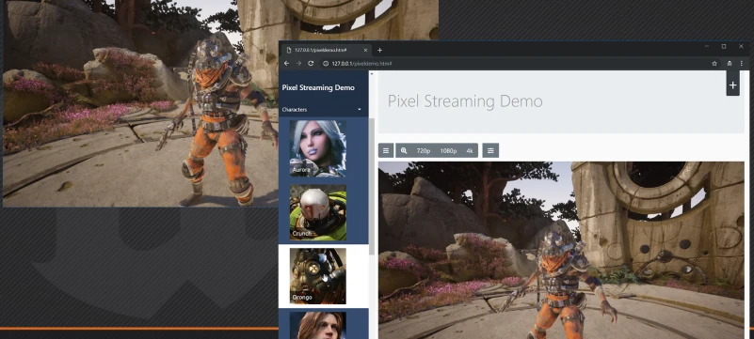Click the standalone game window behind the browser

(x=139, y=103)
